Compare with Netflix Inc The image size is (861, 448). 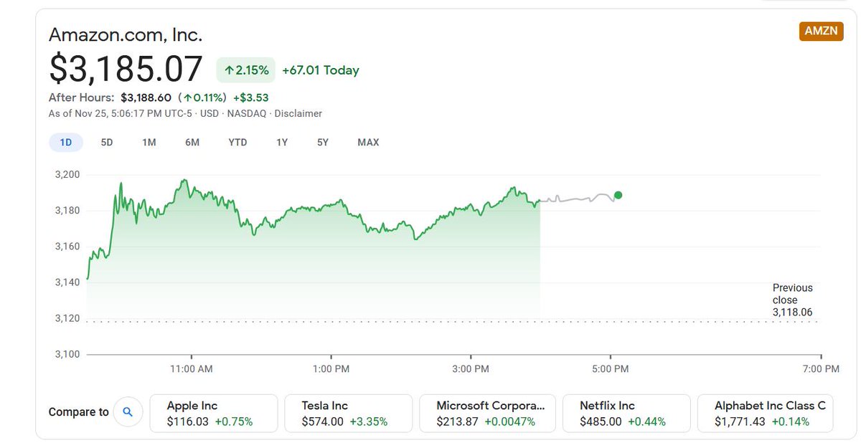(x=626, y=413)
